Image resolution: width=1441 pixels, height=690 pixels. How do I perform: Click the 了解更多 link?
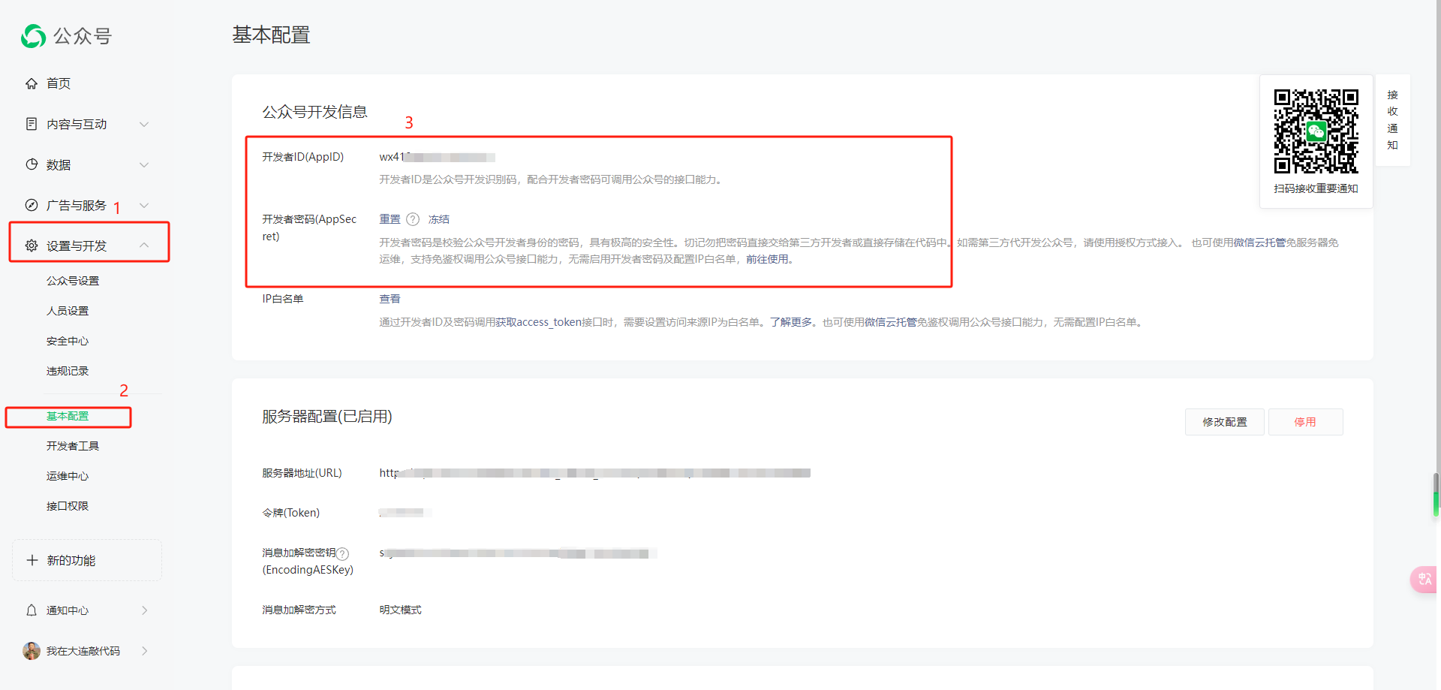[791, 322]
